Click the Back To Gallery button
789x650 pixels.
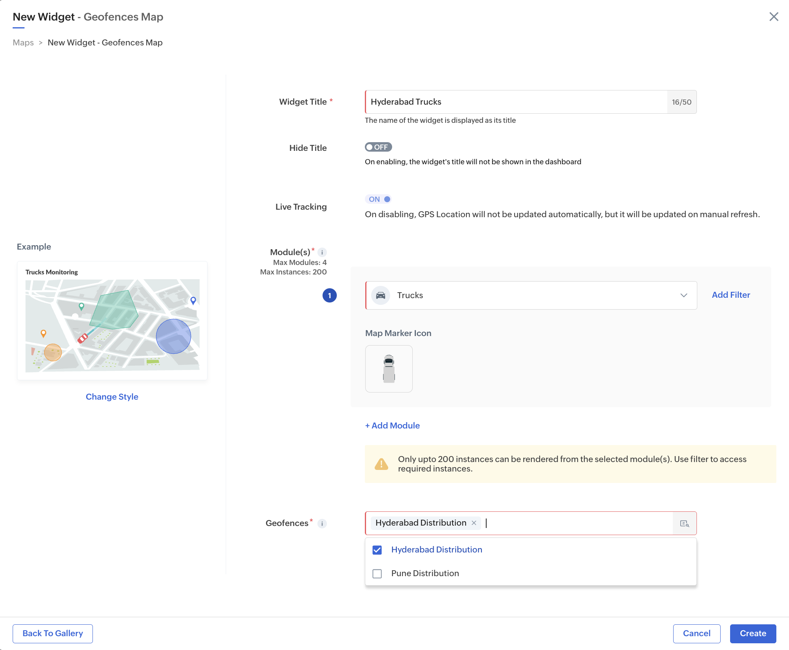53,633
